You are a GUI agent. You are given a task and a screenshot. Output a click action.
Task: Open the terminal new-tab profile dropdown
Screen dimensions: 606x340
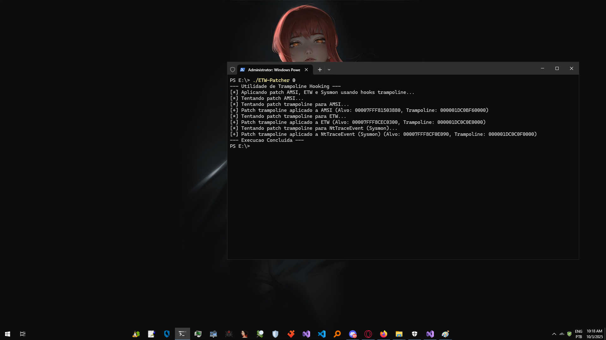(x=329, y=70)
